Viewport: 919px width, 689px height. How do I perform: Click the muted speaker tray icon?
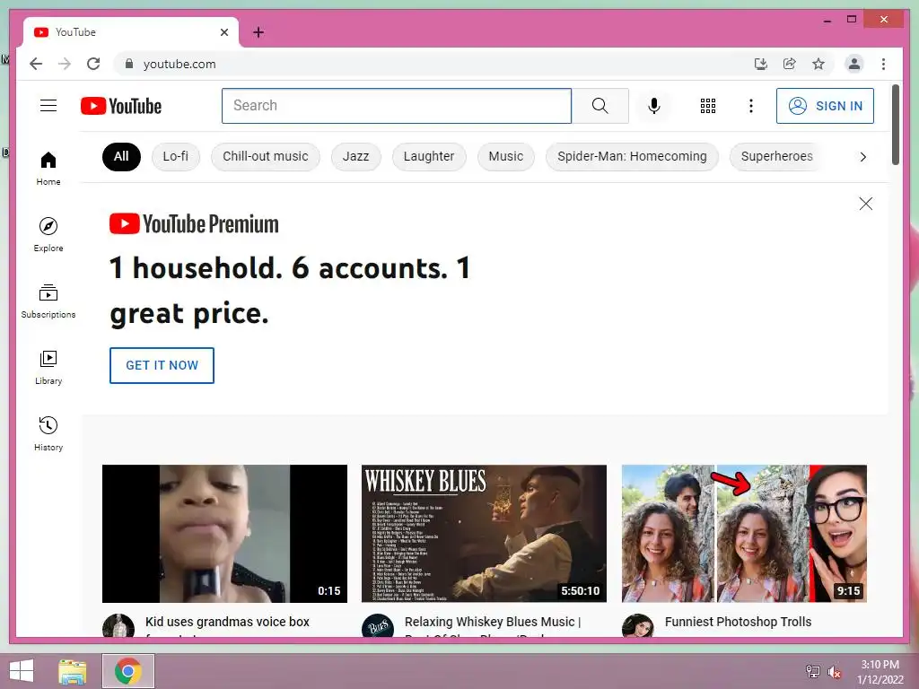(x=834, y=672)
